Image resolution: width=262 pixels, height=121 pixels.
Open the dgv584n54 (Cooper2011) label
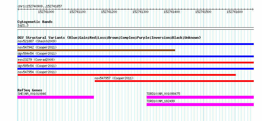coord(37,53)
